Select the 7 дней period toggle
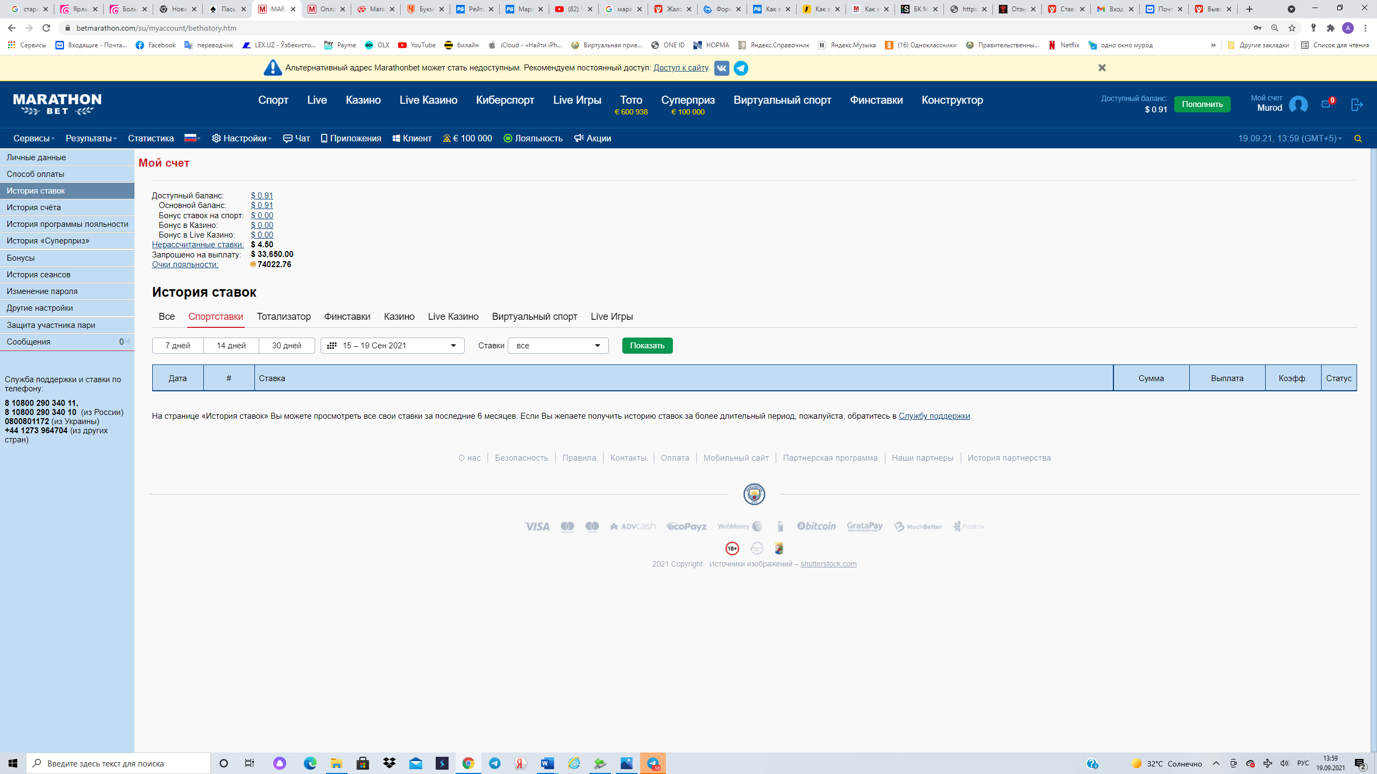The width and height of the screenshot is (1377, 774). (x=178, y=346)
